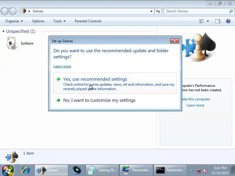Choose Yes, use recommended settings
Viewport: 235px width, 176px height.
pos(115,83)
